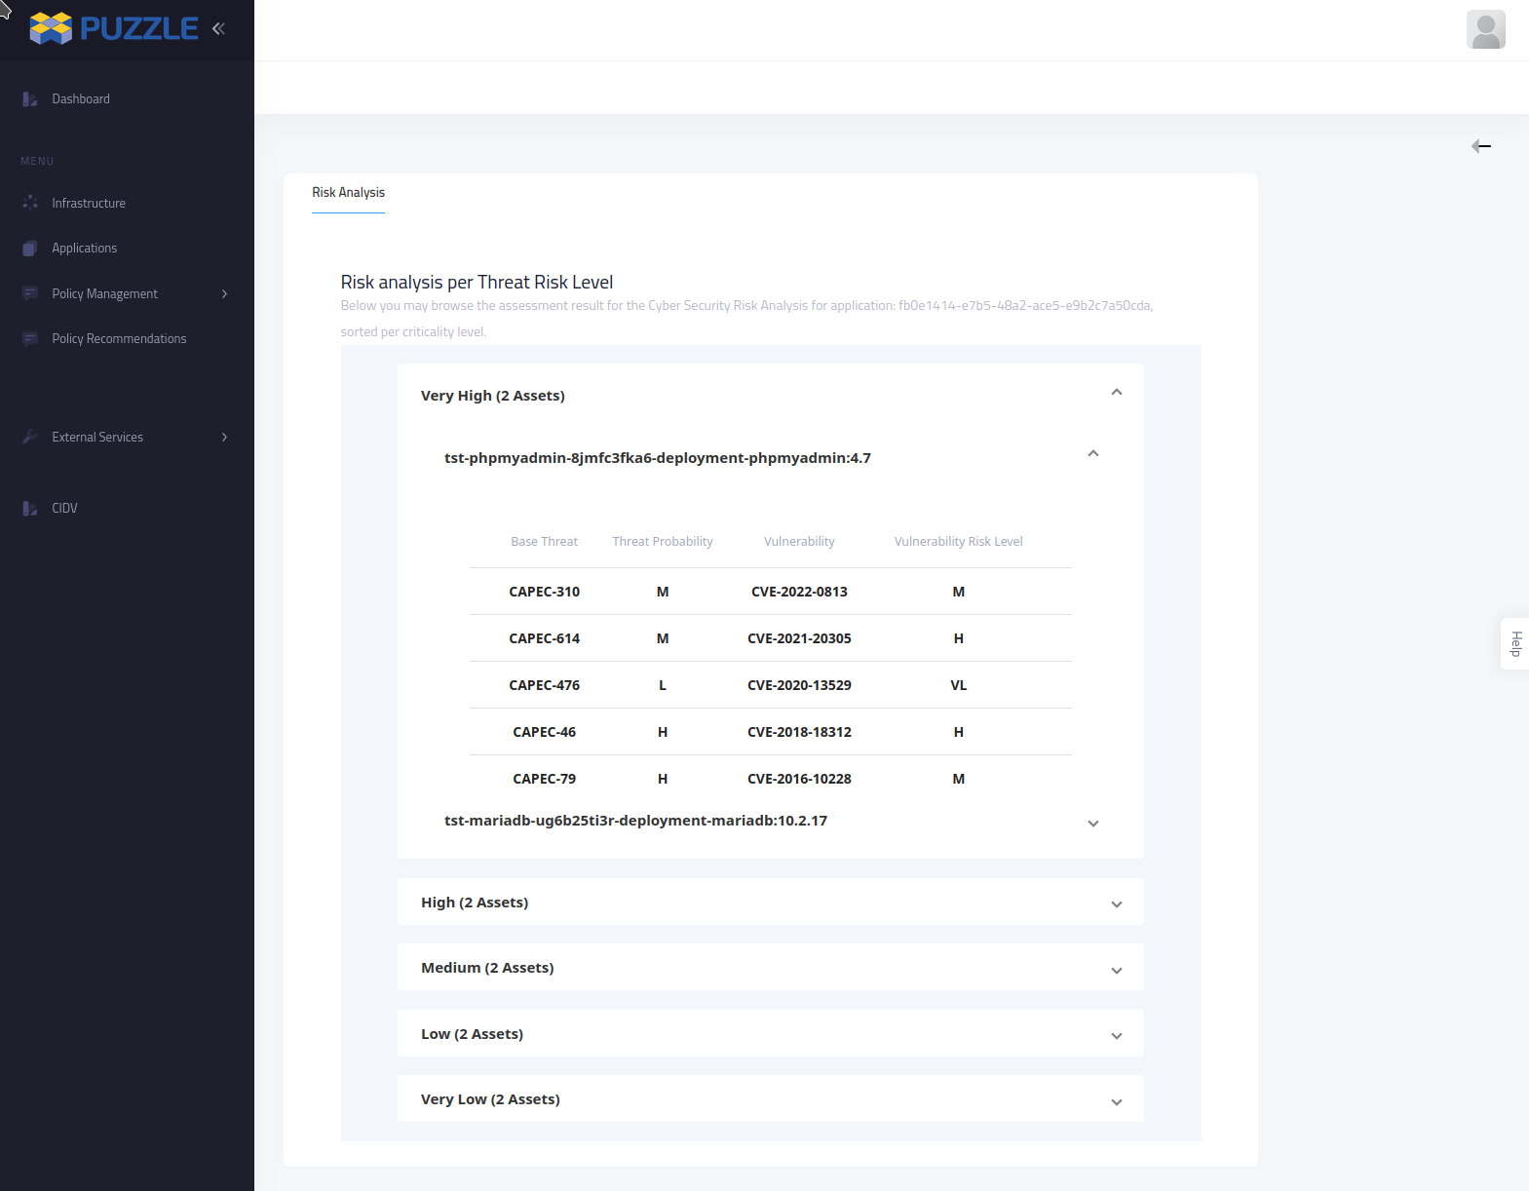Image resolution: width=1529 pixels, height=1191 pixels.
Task: Collapse the tst-phpmyadmin asset panel
Action: coord(1093,454)
